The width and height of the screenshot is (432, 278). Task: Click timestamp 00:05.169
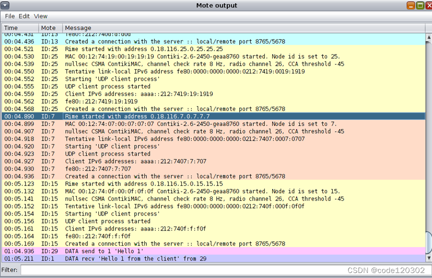pyautogui.click(x=19, y=244)
